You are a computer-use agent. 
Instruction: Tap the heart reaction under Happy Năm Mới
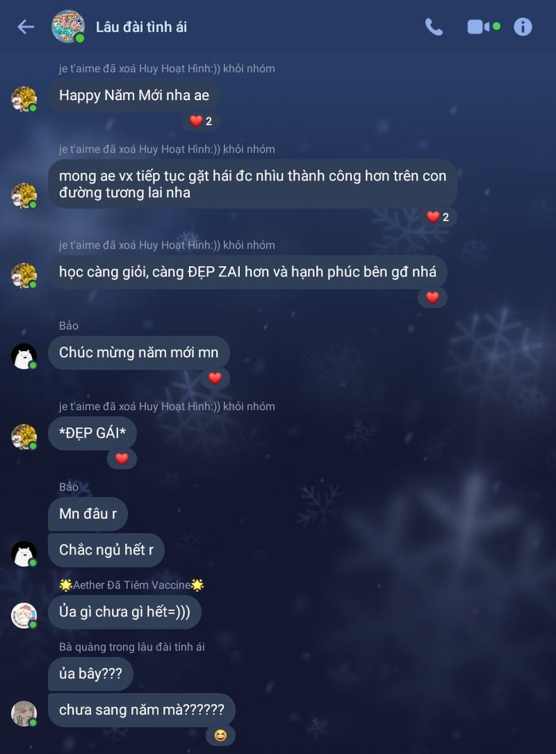point(201,122)
